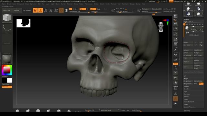Click the camera head orientation widget

click(161, 27)
